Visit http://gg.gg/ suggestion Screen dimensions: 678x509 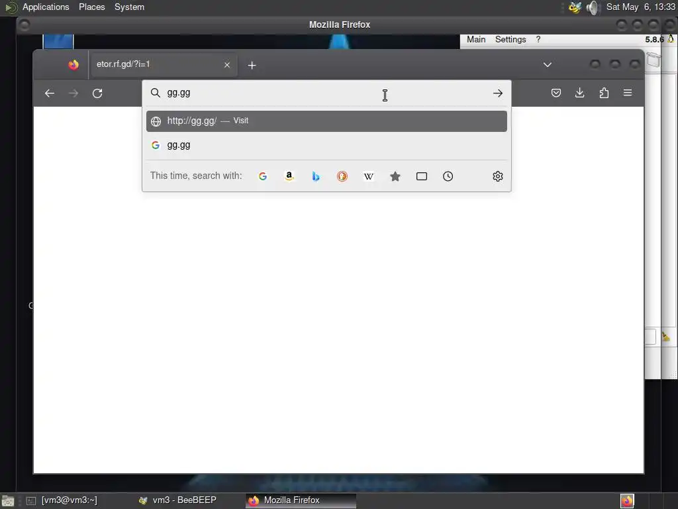pyautogui.click(x=326, y=121)
